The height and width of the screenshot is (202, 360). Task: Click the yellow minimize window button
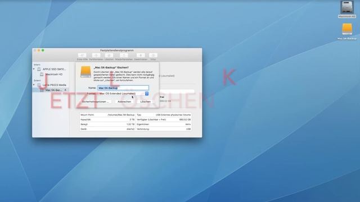click(39, 50)
